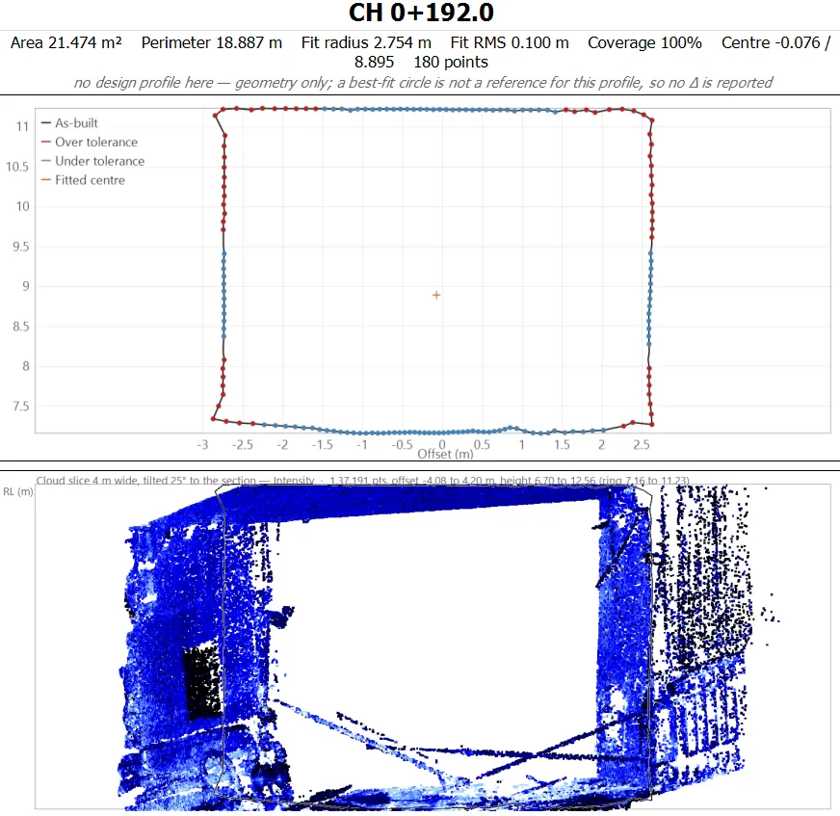Toggle the Over tolerance legend entry
This screenshot has height=816, width=840.
pyautogui.click(x=90, y=142)
